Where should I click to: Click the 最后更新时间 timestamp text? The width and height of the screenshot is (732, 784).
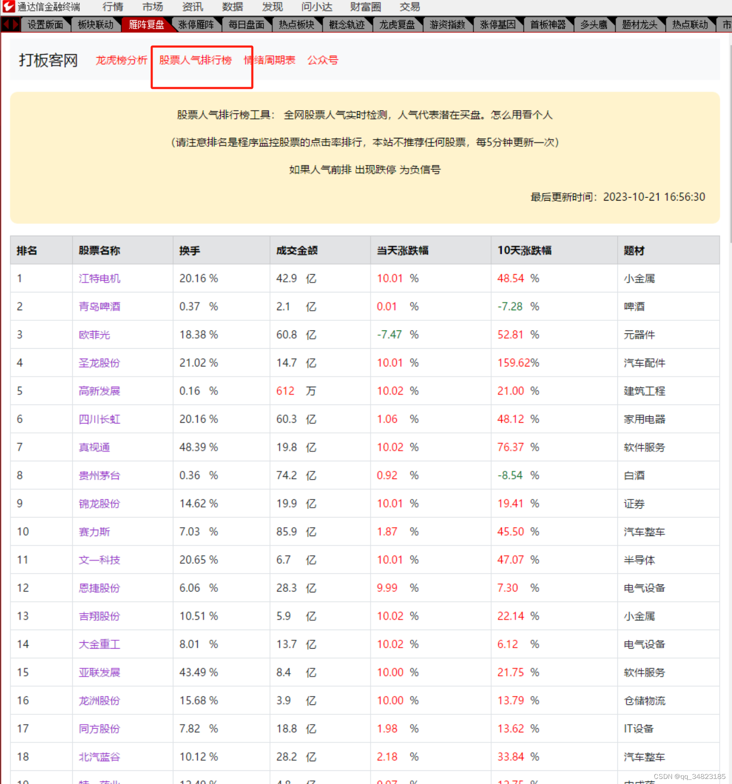[618, 197]
